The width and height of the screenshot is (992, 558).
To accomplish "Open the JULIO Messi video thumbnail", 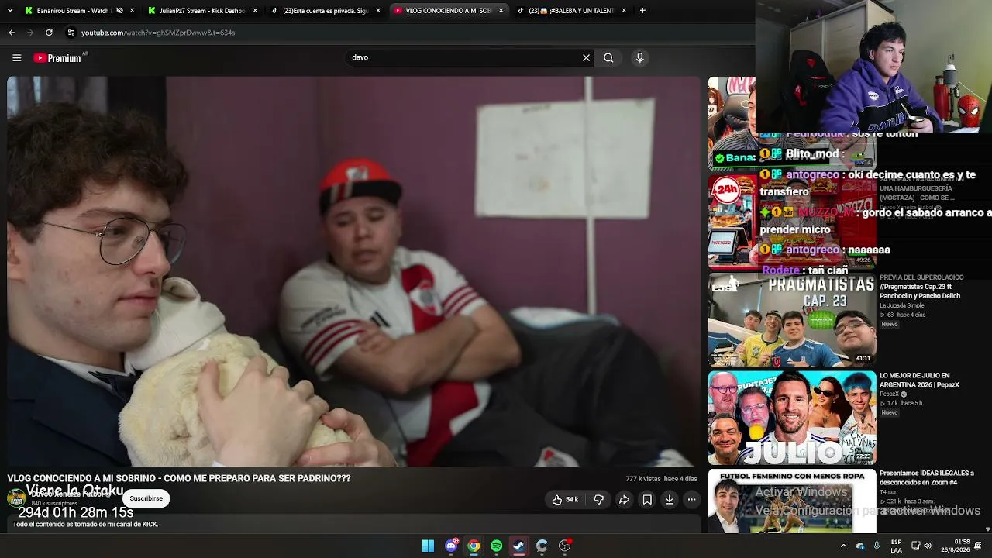I will (792, 418).
